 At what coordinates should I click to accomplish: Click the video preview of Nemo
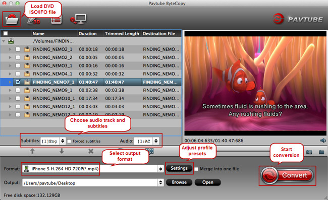[255, 84]
